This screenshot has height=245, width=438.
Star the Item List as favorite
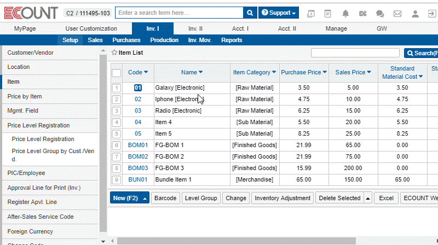[x=114, y=52]
